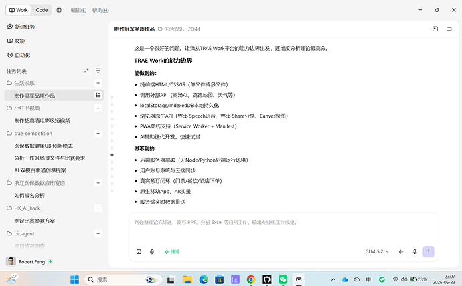The height and width of the screenshot is (286, 462).
Task: Add task to trae-competition folder
Action: [98, 134]
